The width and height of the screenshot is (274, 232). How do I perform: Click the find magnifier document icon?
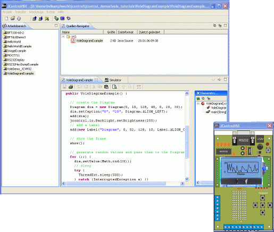click(x=114, y=87)
